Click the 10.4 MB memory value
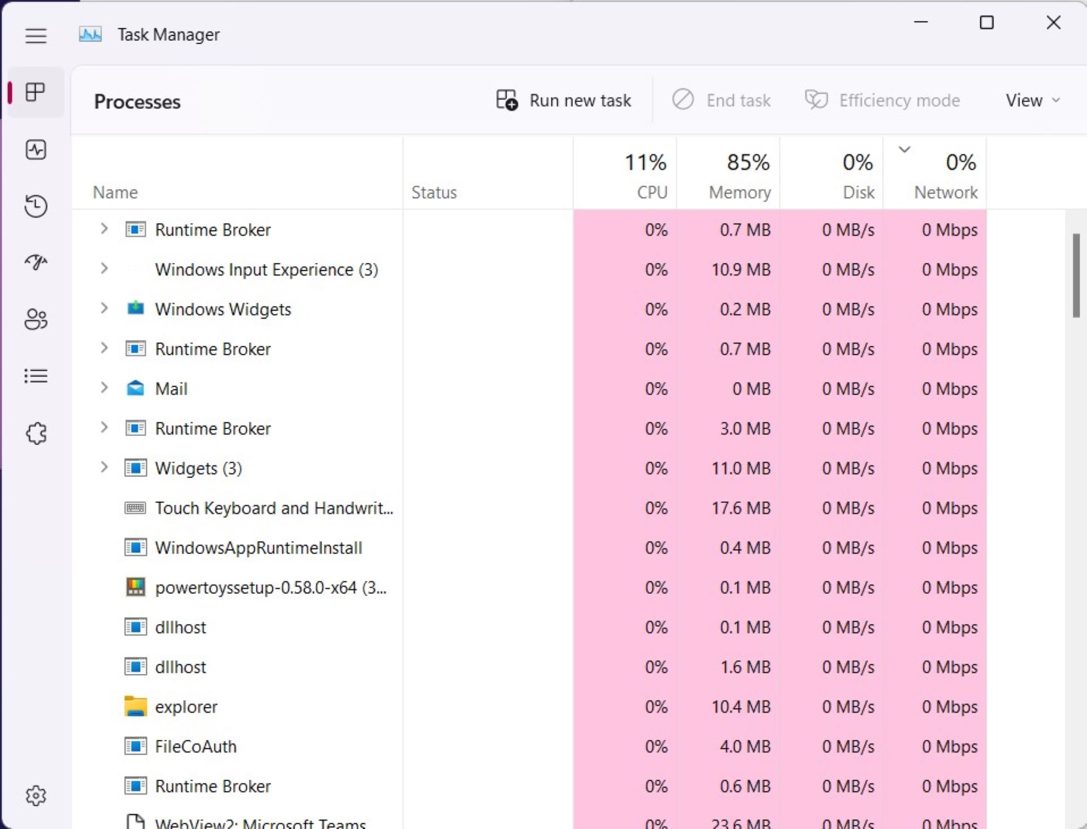Image resolution: width=1087 pixels, height=829 pixels. click(740, 706)
